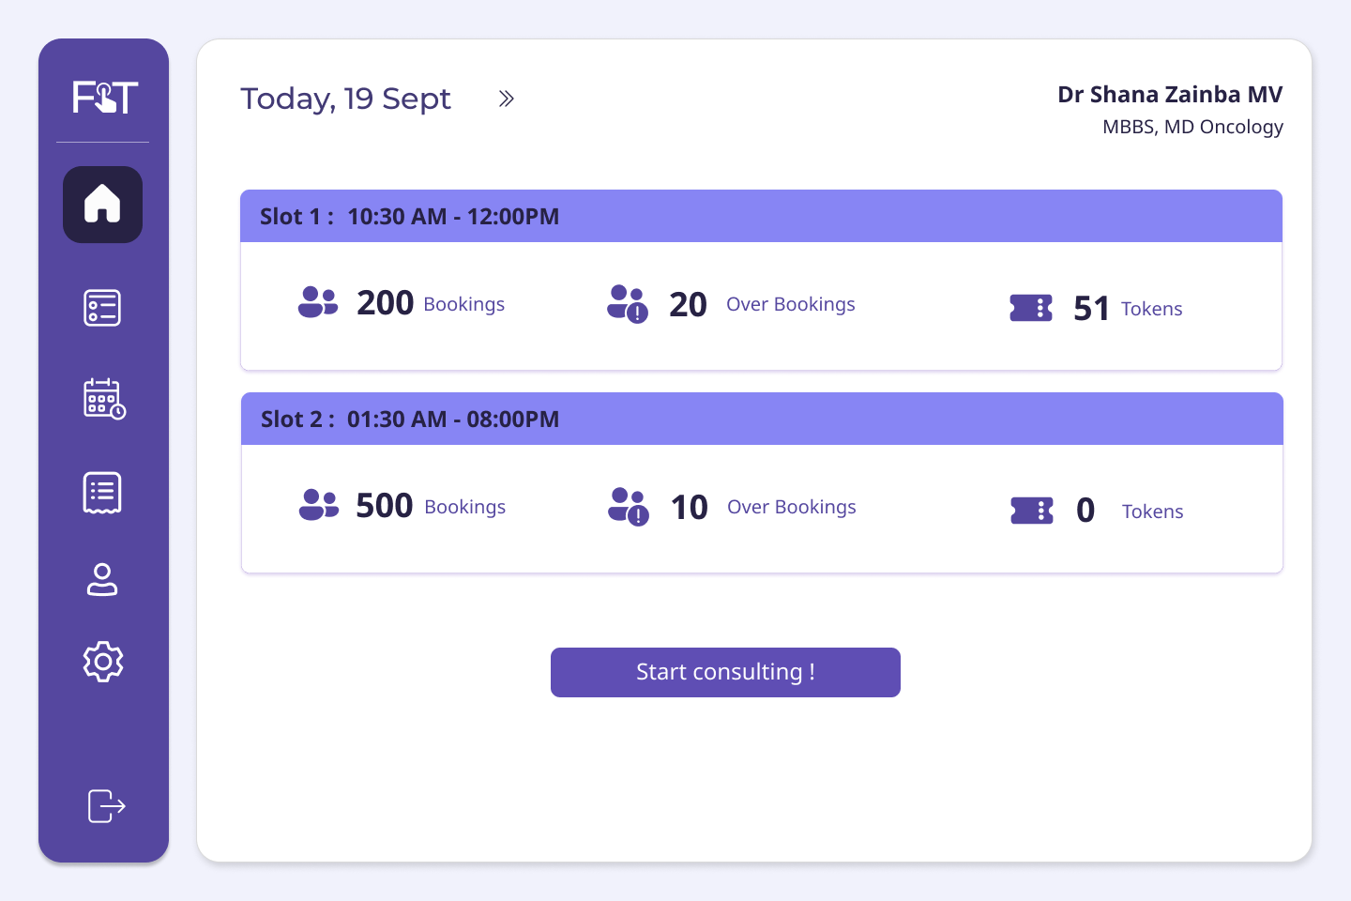Viewport: 1351px width, 901px height.
Task: Open the Home dashboard in sidebar
Action: pos(102,205)
